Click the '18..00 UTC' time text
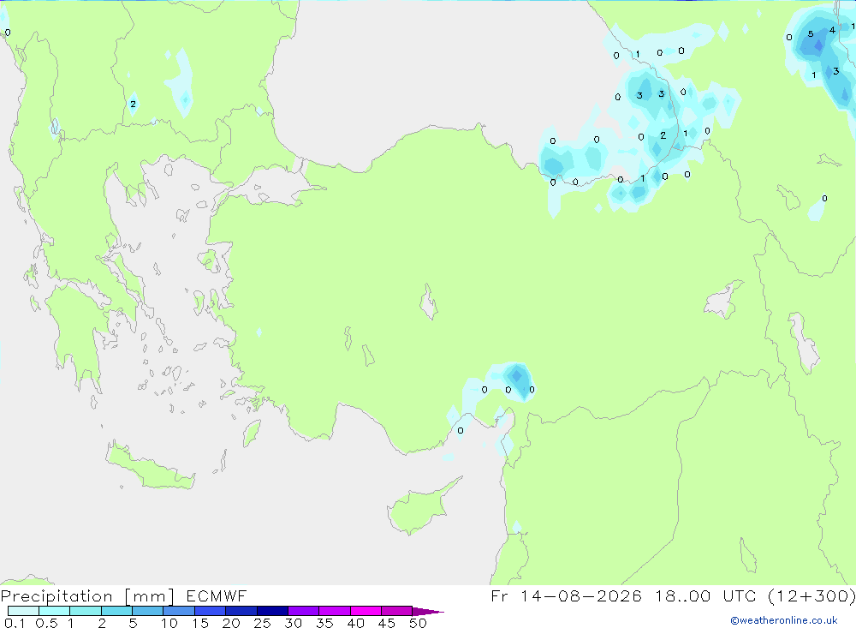The height and width of the screenshot is (628, 856). [x=708, y=595]
